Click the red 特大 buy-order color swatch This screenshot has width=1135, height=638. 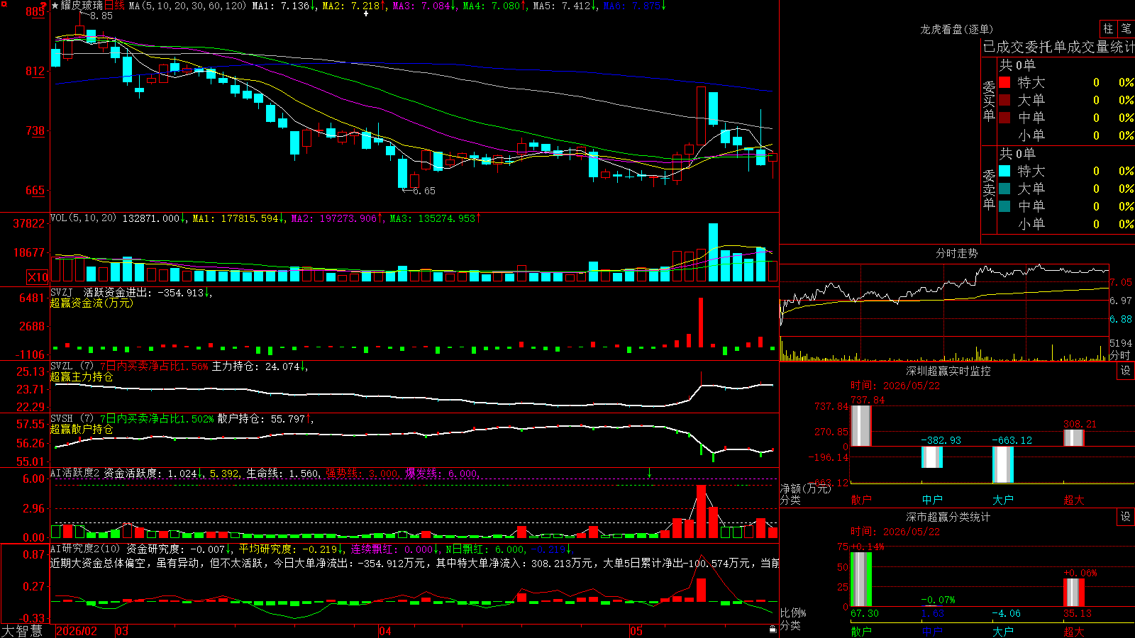[x=1004, y=82]
